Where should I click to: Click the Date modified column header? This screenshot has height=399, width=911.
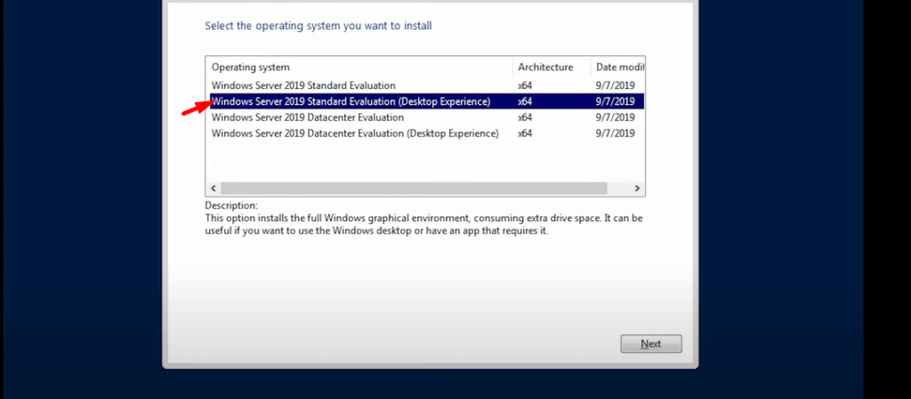click(617, 67)
